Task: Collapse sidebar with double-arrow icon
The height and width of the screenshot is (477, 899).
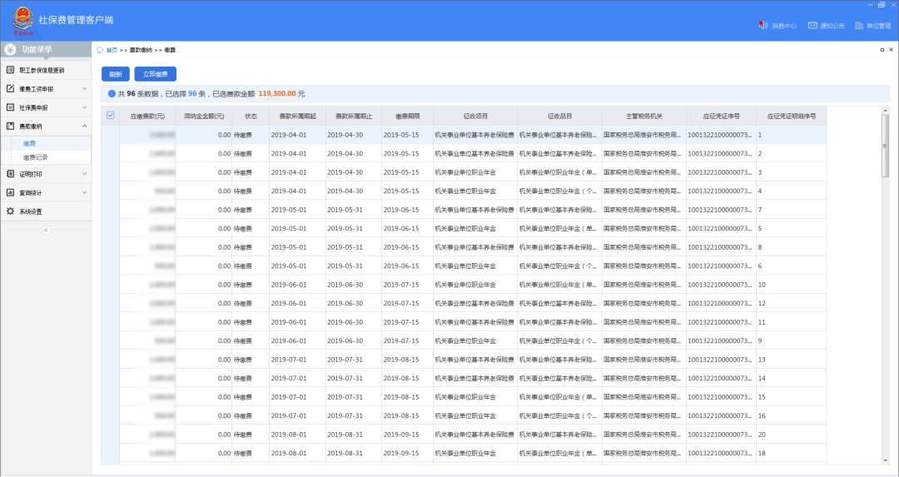Action: pos(46,230)
